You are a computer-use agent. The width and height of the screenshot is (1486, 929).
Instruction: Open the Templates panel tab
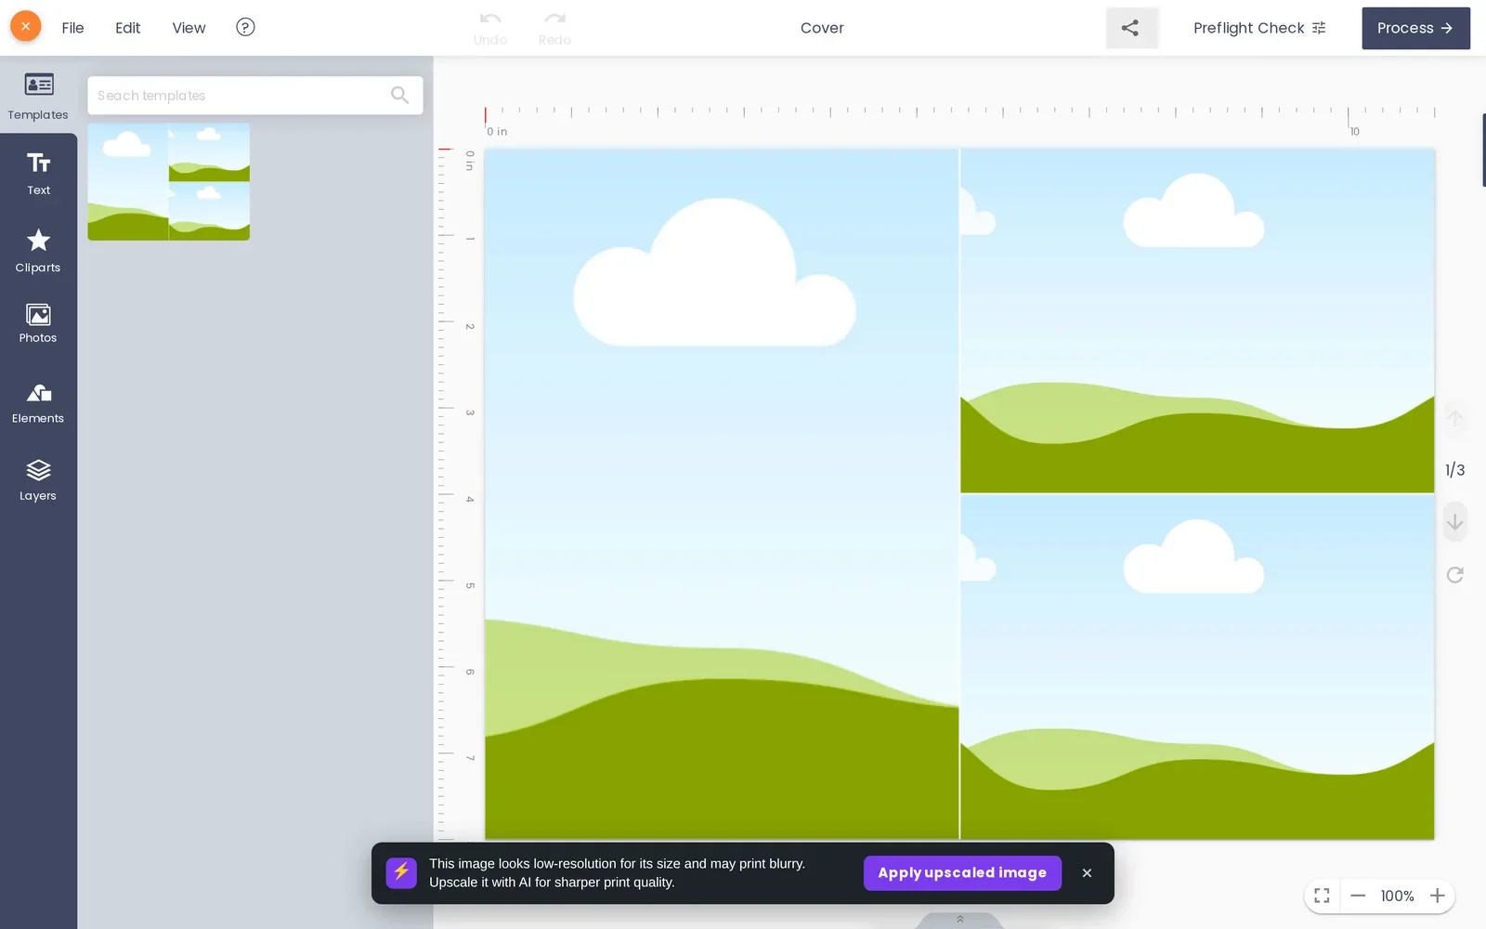[x=38, y=96]
